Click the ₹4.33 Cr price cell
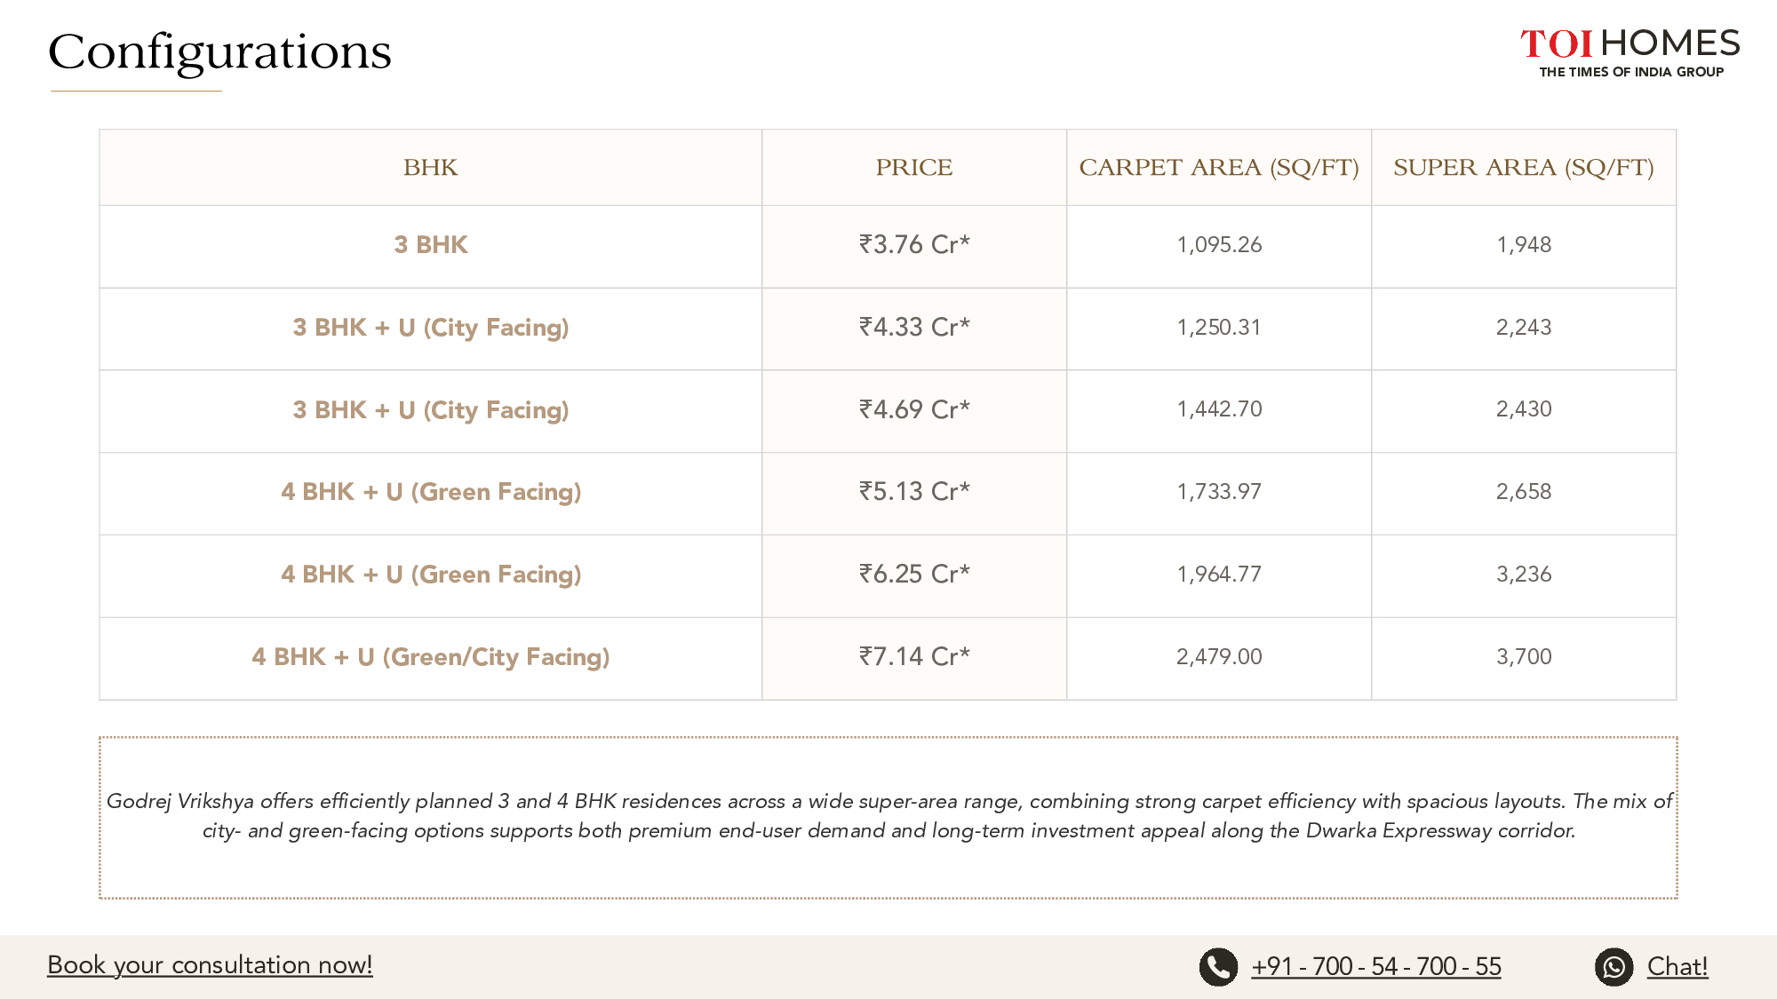This screenshot has width=1777, height=999. click(x=913, y=328)
